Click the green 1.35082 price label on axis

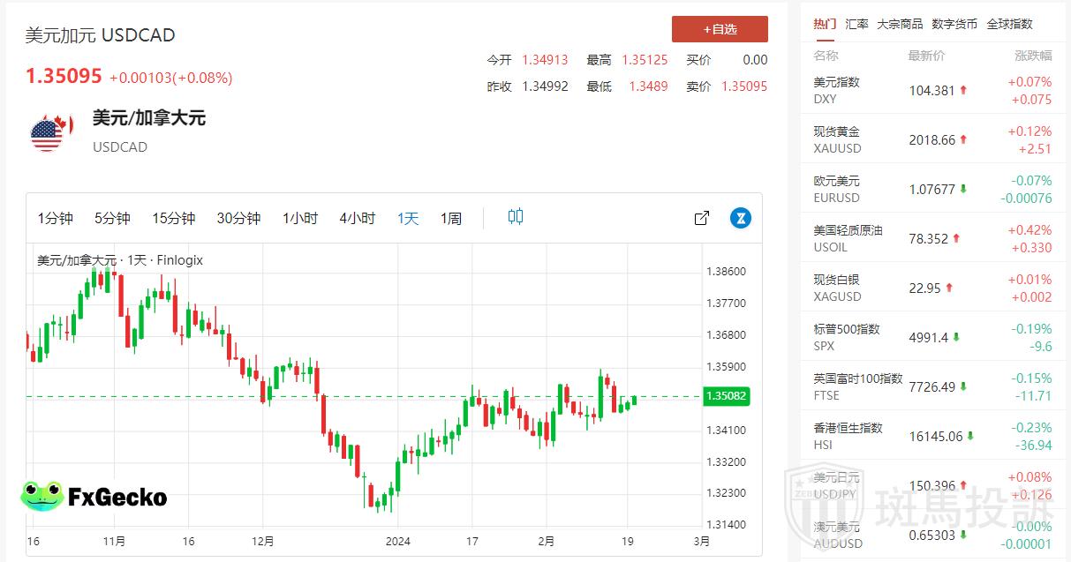click(x=726, y=396)
